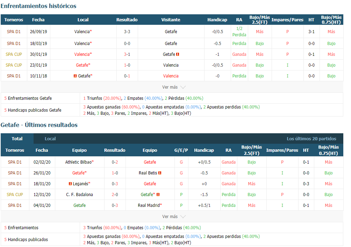Open Getafe visitor link on 18/03/19 row
This screenshot has height=247, width=351.
click(x=171, y=43)
